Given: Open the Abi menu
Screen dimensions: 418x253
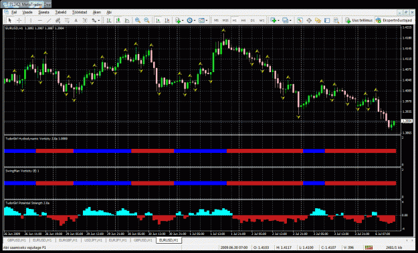Looking at the screenshot, I should tap(109, 12).
